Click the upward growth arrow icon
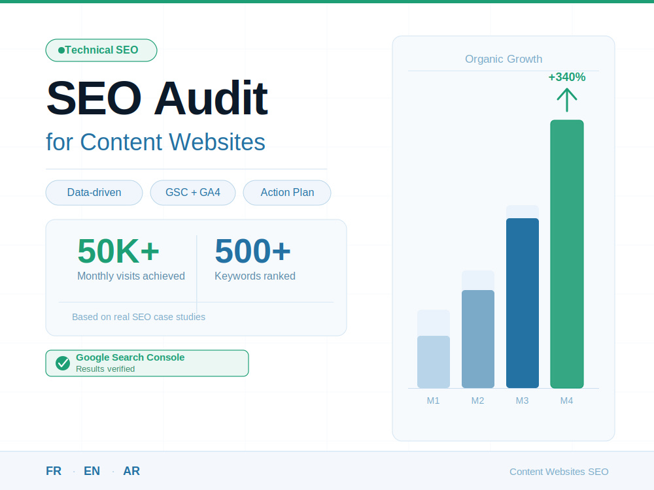This screenshot has width=654, height=490. [567, 100]
